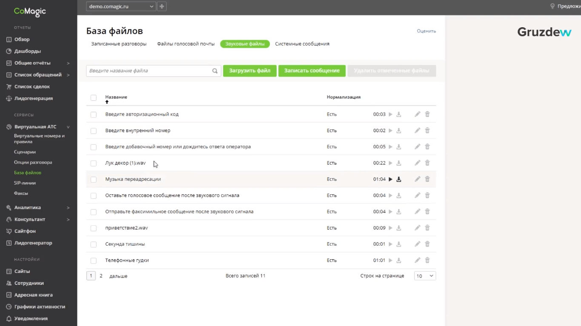Image resolution: width=581 pixels, height=326 pixels.
Task: Check the Введите добавочный номер row
Action: (x=94, y=147)
